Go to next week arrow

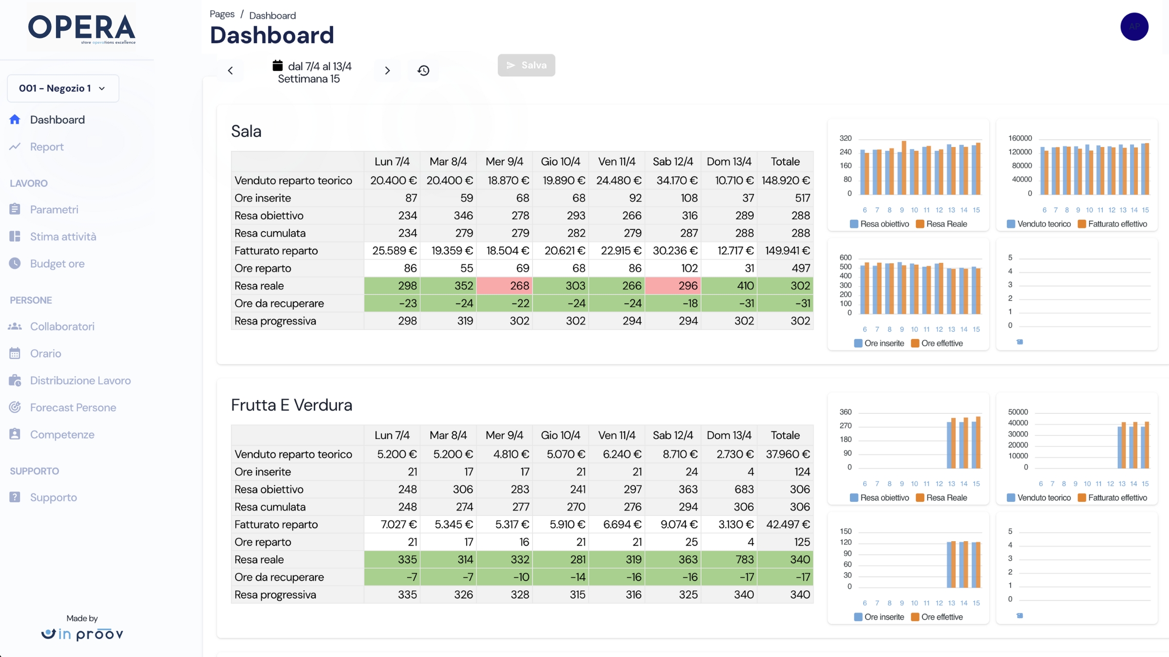pyautogui.click(x=387, y=71)
